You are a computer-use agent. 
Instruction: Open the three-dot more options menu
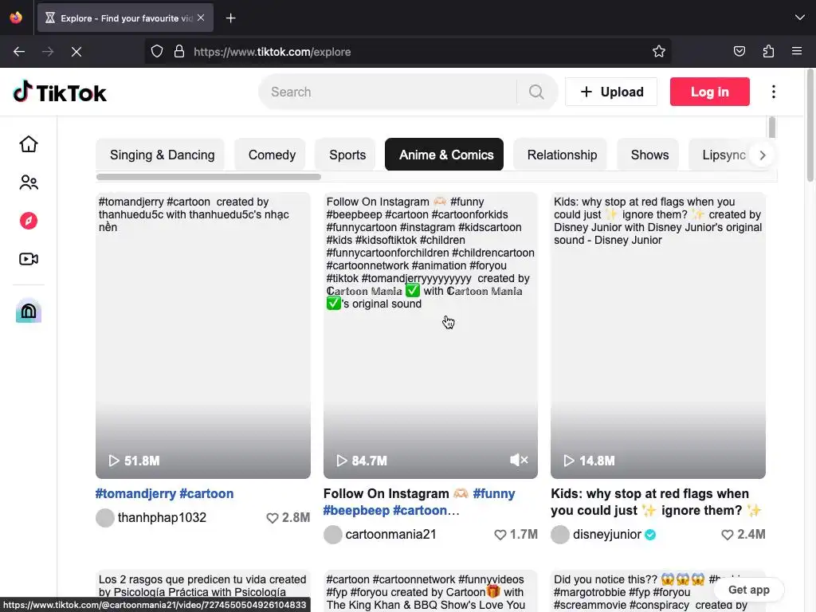pyautogui.click(x=774, y=92)
